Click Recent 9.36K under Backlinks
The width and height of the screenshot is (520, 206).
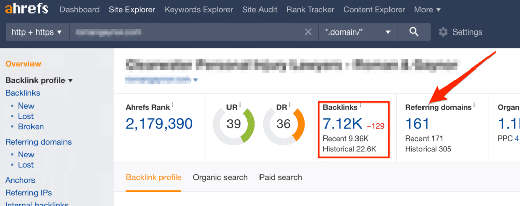coord(346,139)
